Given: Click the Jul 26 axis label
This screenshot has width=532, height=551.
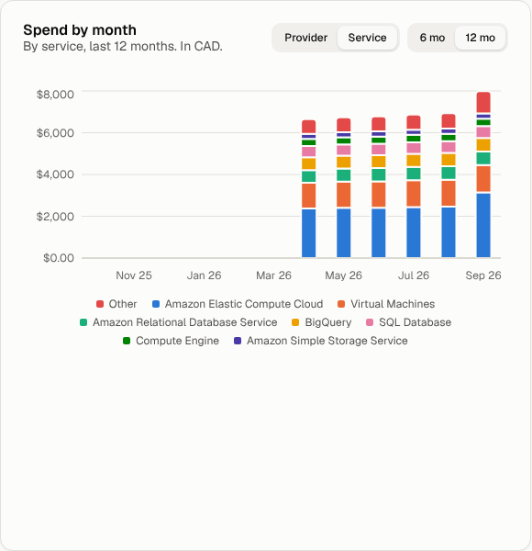Looking at the screenshot, I should pos(414,275).
